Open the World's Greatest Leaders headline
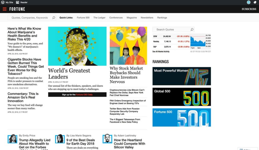Image resolution: width=259 pixels, height=150 pixels. pyautogui.click(x=69, y=74)
